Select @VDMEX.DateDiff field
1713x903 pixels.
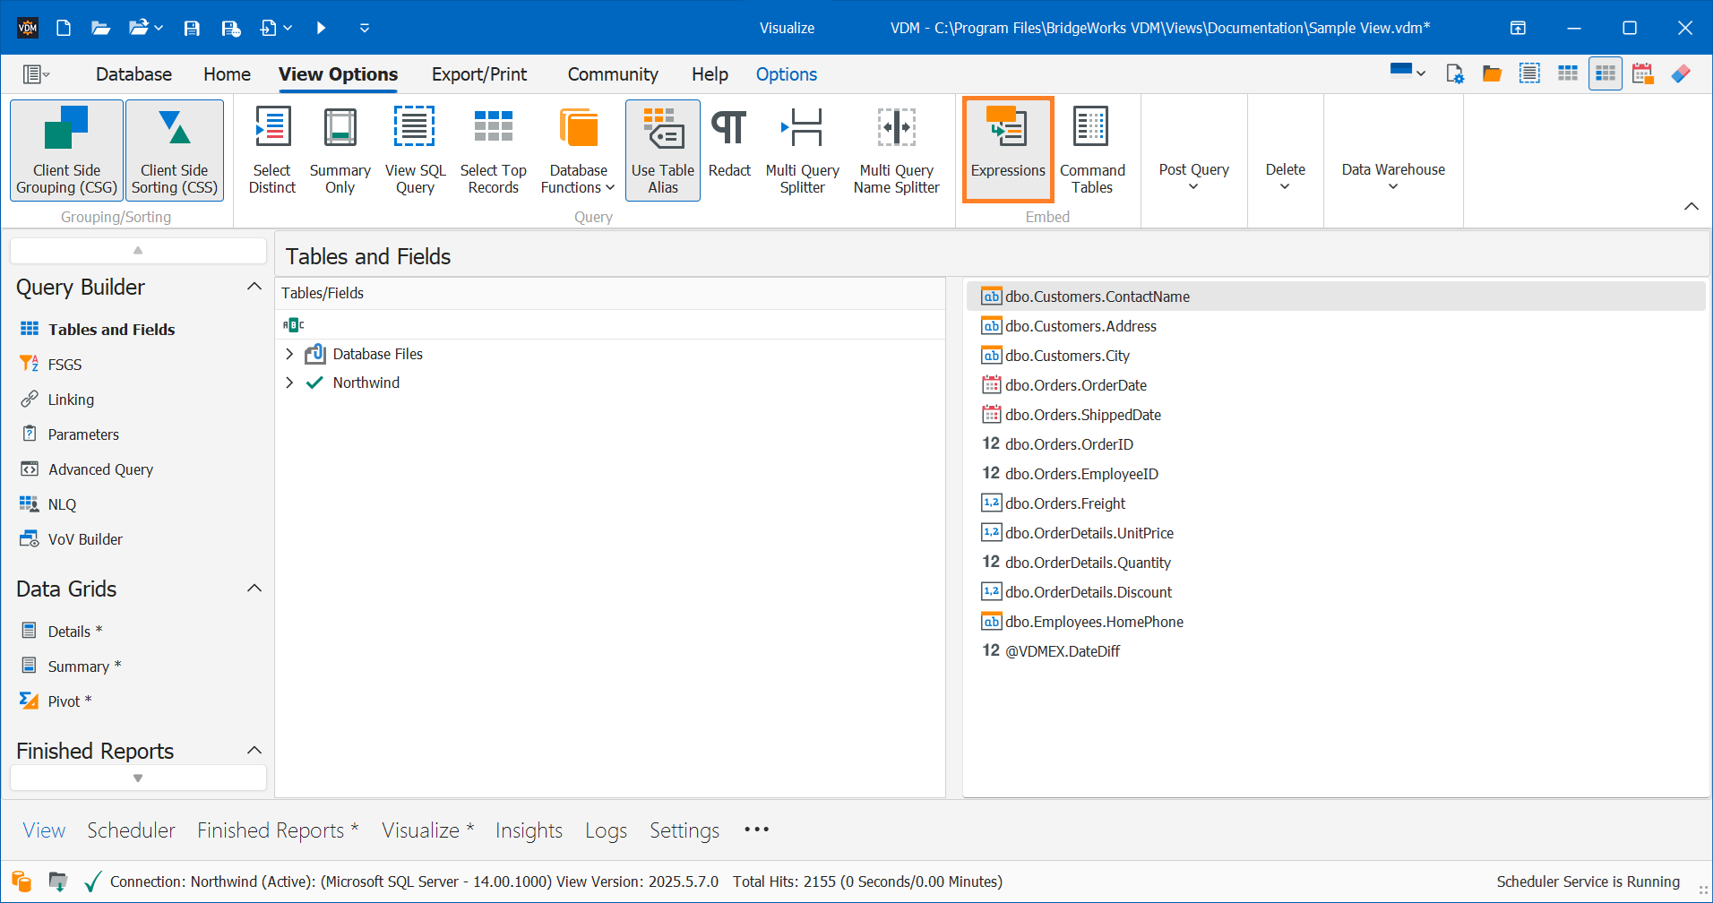[x=1335, y=651]
